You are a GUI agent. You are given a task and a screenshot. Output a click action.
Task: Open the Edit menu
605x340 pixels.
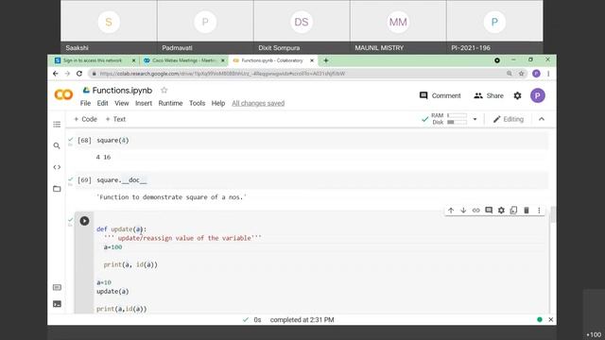(x=102, y=103)
